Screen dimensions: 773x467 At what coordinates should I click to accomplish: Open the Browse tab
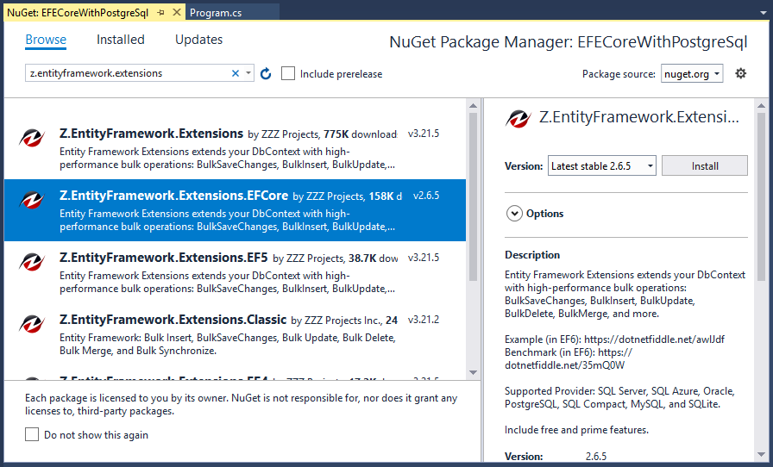coord(46,40)
